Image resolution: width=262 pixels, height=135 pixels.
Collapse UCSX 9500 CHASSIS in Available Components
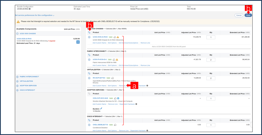(x=17, y=34)
